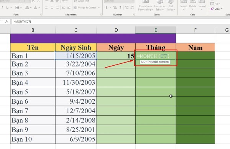Apply fill color bucket icon
Screen dimensions: 230x149
tap(27, 8)
